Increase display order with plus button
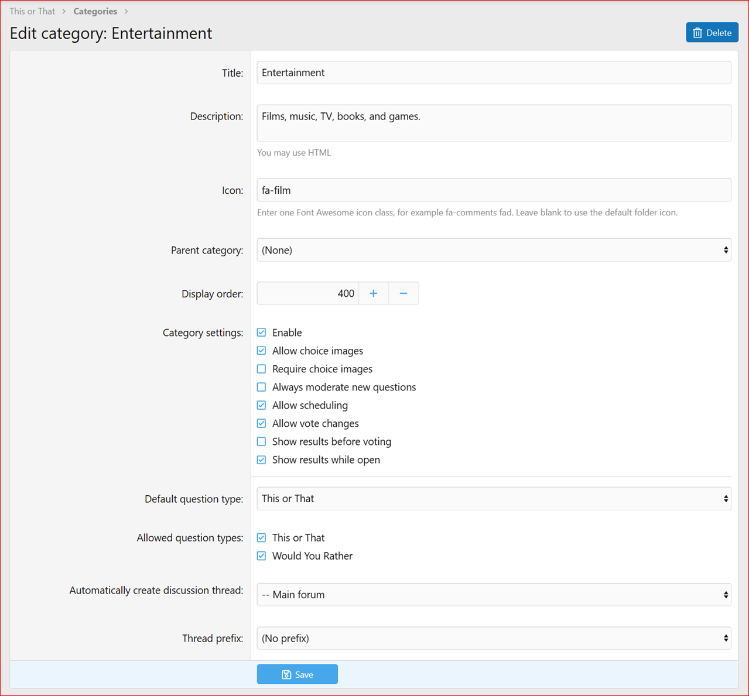Screen dimensions: 749x696 coord(374,293)
